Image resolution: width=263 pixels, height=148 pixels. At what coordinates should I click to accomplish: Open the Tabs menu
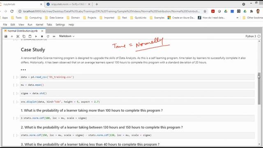pyautogui.click(x=49, y=25)
